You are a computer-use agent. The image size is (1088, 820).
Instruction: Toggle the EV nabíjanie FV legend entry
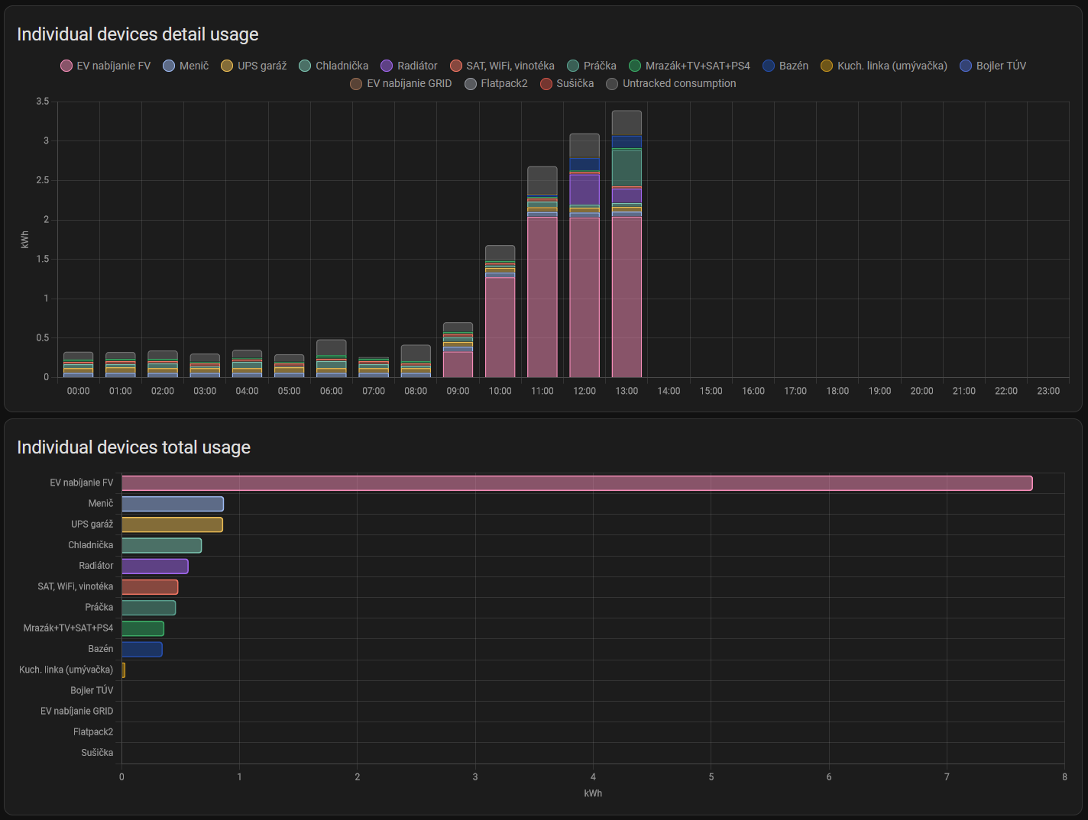pos(105,66)
